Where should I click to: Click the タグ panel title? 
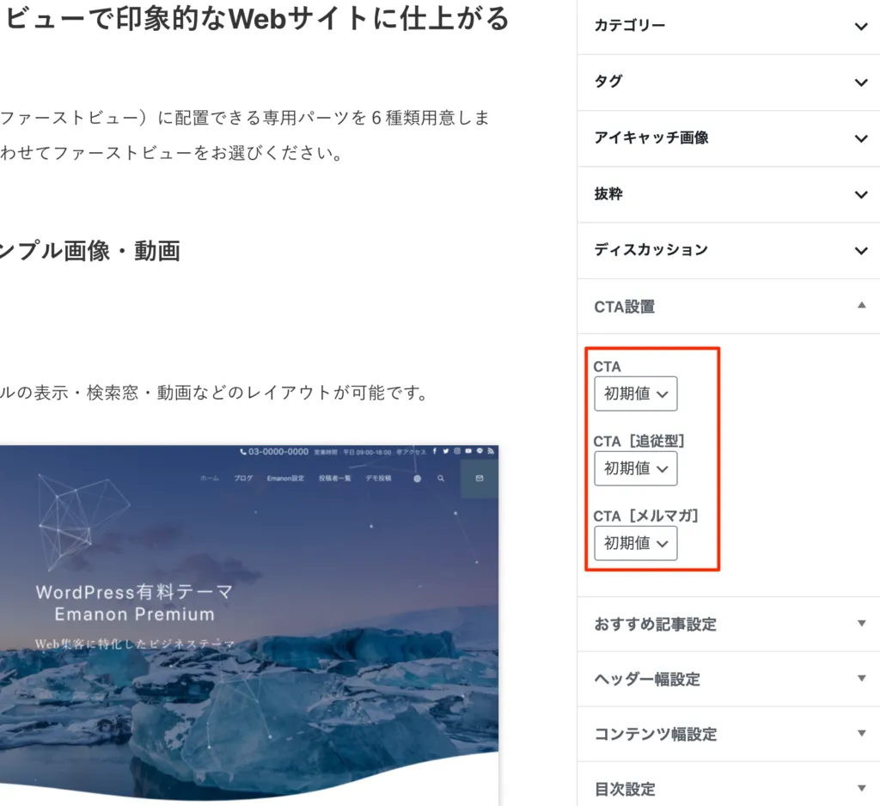pyautogui.click(x=608, y=82)
